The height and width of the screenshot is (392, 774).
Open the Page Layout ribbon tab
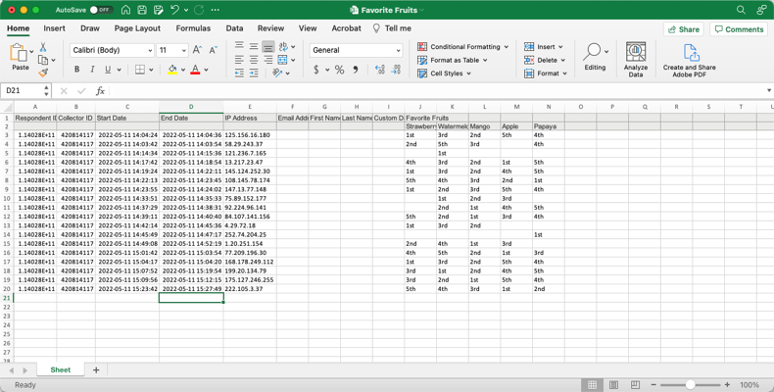[x=137, y=28]
